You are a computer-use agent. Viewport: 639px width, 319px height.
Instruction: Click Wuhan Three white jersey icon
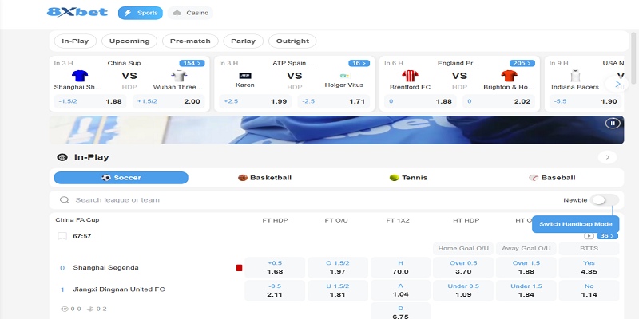click(x=179, y=76)
